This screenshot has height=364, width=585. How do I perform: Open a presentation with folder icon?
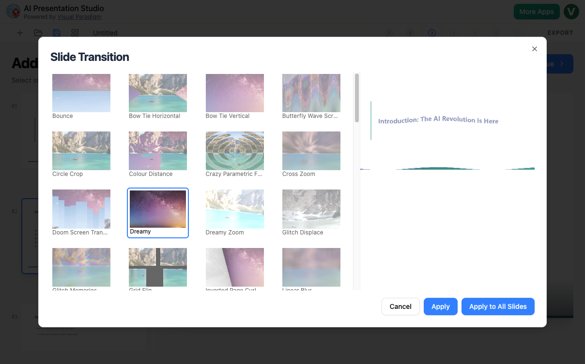tap(38, 33)
